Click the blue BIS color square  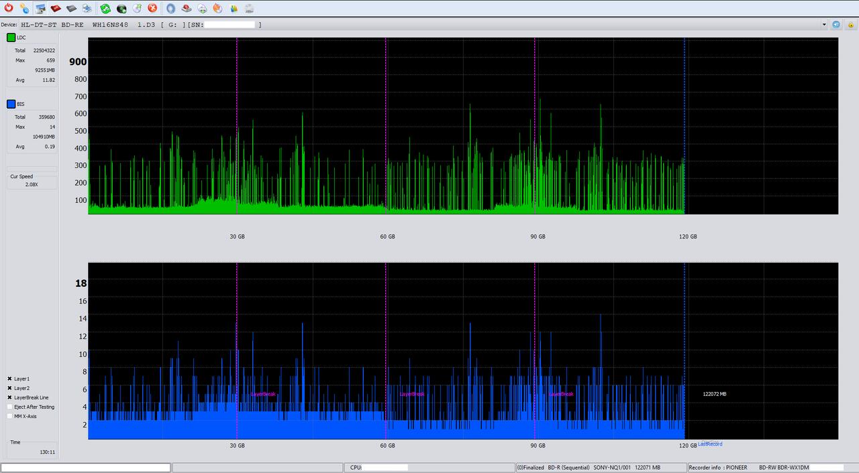tap(11, 104)
